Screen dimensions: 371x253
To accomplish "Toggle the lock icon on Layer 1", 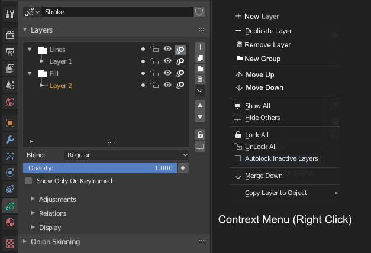I will tap(154, 61).
